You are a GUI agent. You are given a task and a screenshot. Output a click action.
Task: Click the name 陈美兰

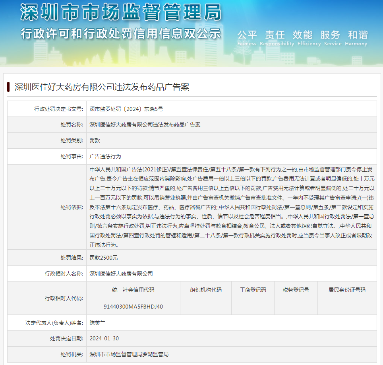[97, 323]
